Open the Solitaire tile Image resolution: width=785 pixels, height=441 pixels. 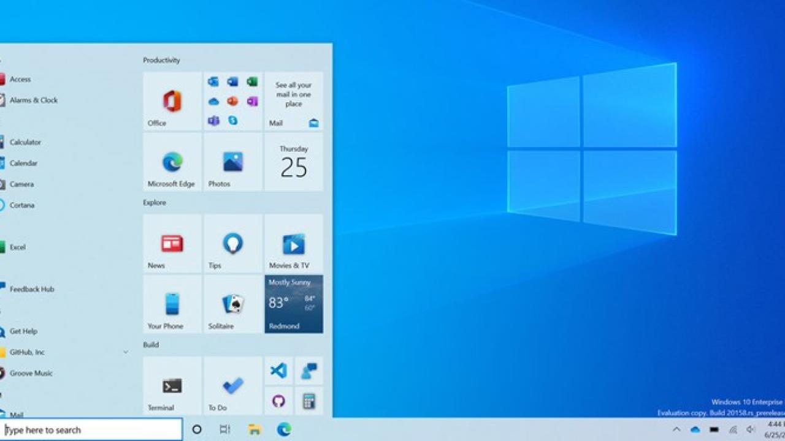click(233, 304)
